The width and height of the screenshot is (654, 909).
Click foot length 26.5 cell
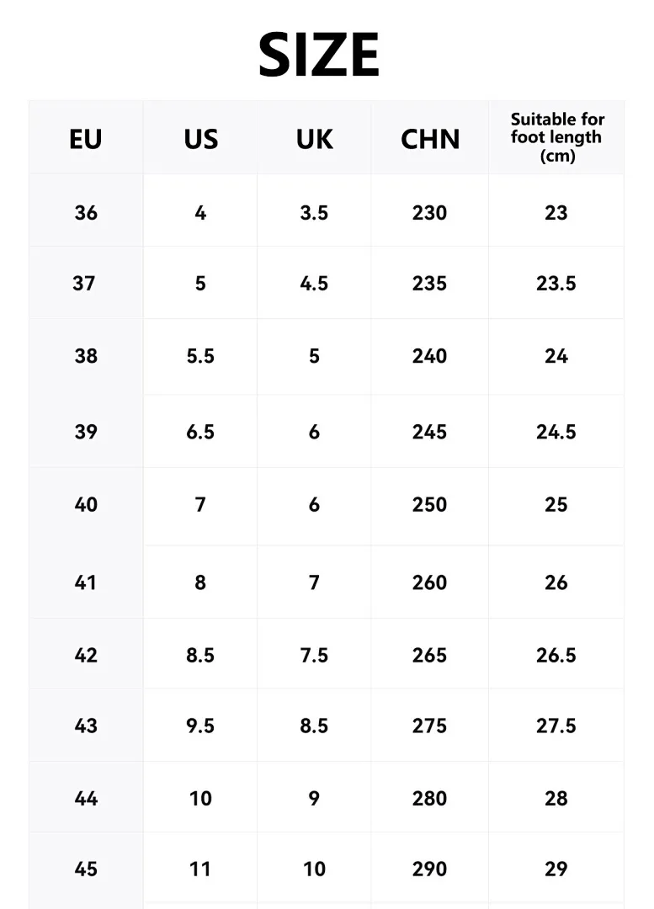(x=556, y=656)
